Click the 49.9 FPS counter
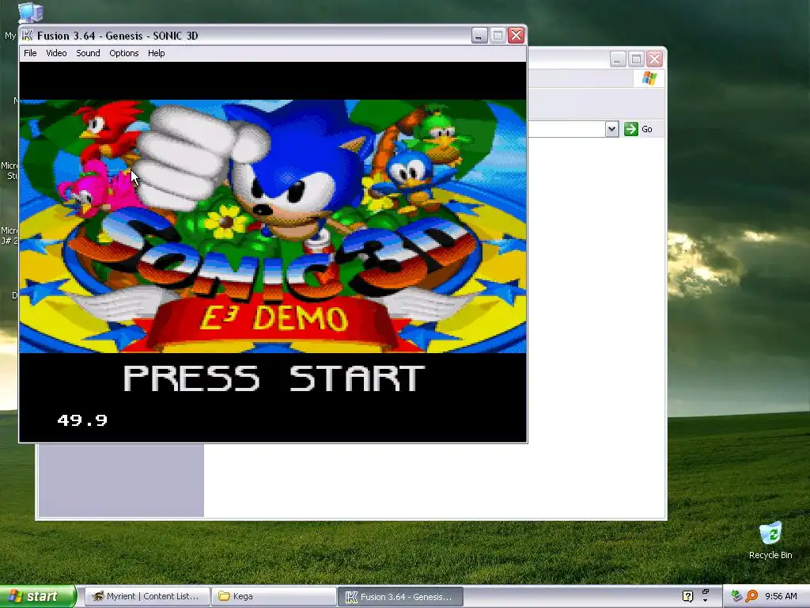 (x=82, y=420)
